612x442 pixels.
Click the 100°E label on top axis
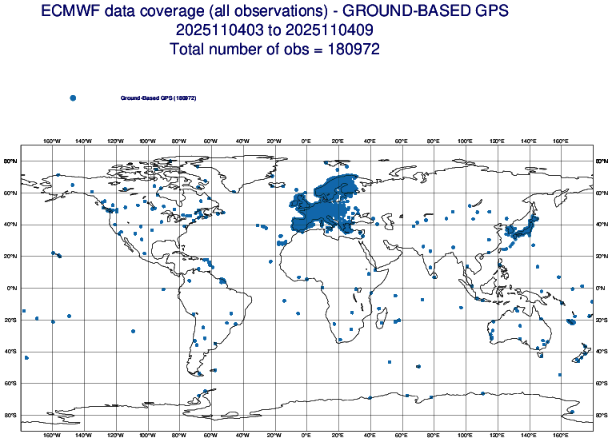pyautogui.click(x=465, y=141)
